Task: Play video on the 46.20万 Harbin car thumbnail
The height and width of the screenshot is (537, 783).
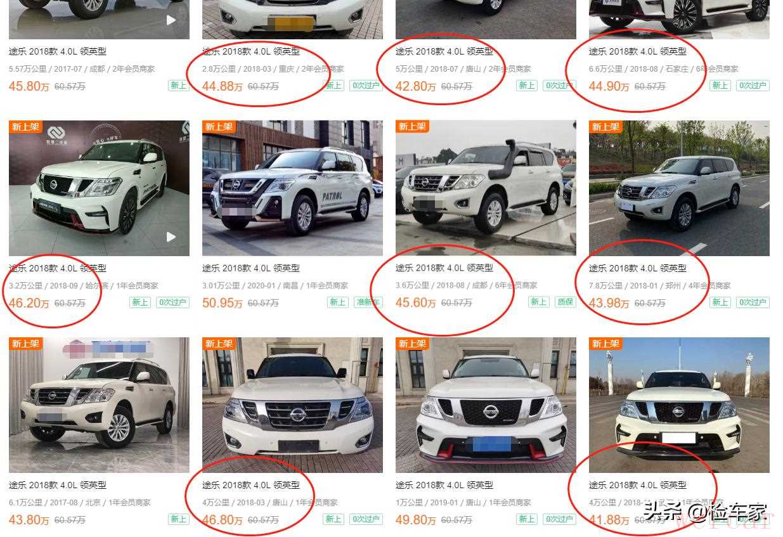Action: pyautogui.click(x=171, y=236)
